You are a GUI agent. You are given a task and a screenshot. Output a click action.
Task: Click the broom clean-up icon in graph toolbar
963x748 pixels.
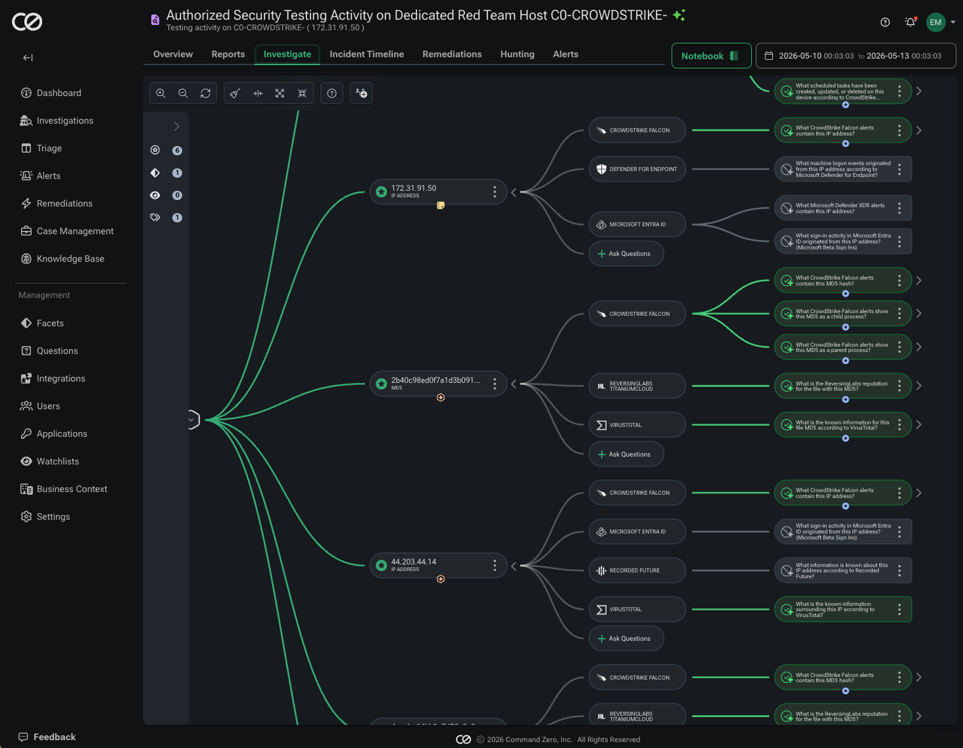(235, 93)
